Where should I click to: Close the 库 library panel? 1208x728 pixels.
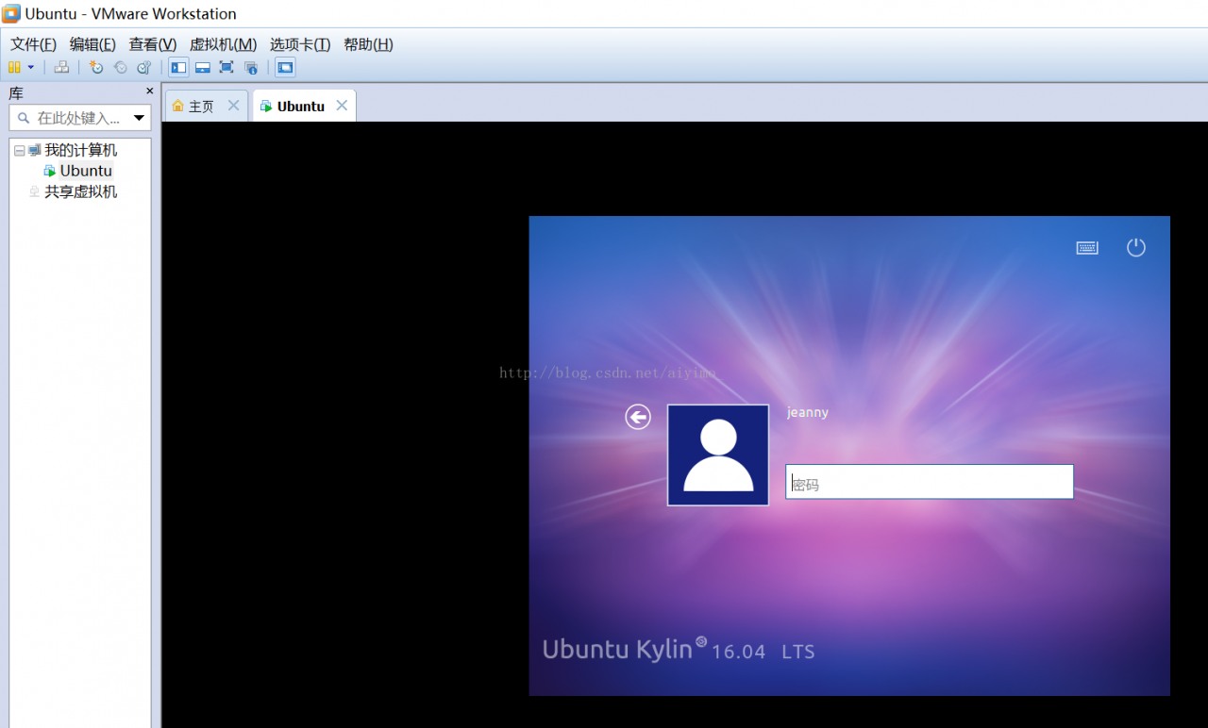149,91
